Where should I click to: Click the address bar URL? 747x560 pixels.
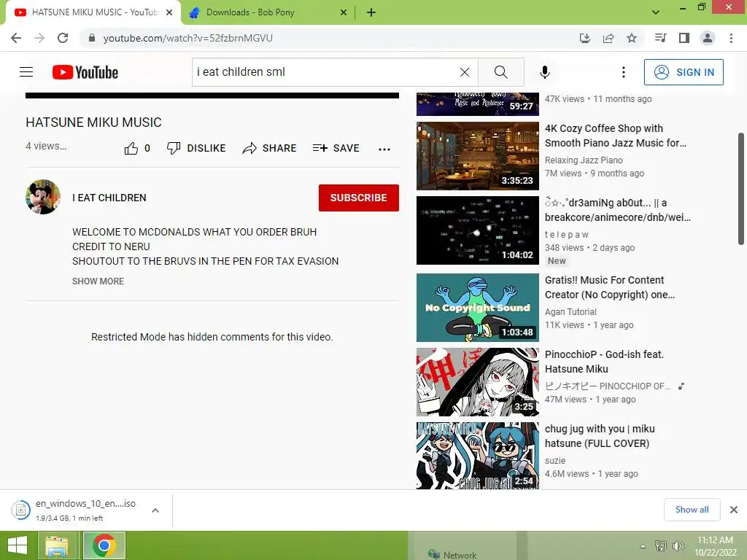pyautogui.click(x=187, y=38)
